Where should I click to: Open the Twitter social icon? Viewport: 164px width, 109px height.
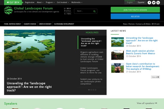[x=154, y=2]
